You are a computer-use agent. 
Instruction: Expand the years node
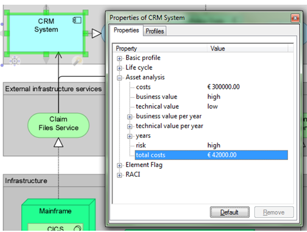pos(129,136)
